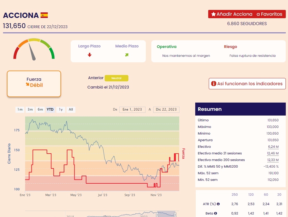
Task: Click the Máx. 52 sem value 191,100
Action: coord(273,173)
